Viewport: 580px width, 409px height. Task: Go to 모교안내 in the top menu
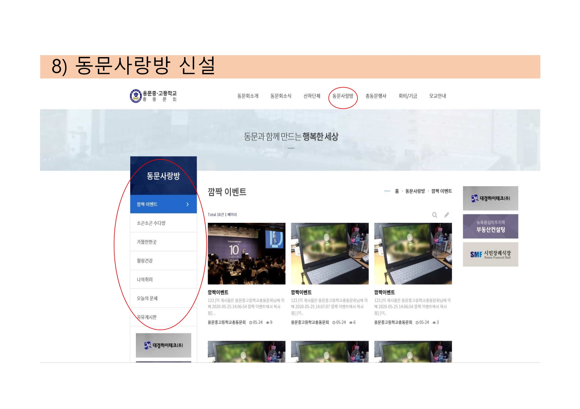click(437, 96)
